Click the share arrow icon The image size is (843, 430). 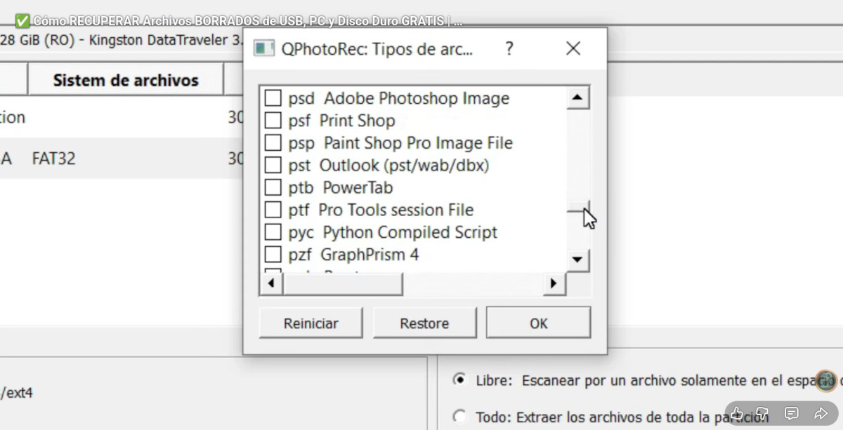coord(821,413)
